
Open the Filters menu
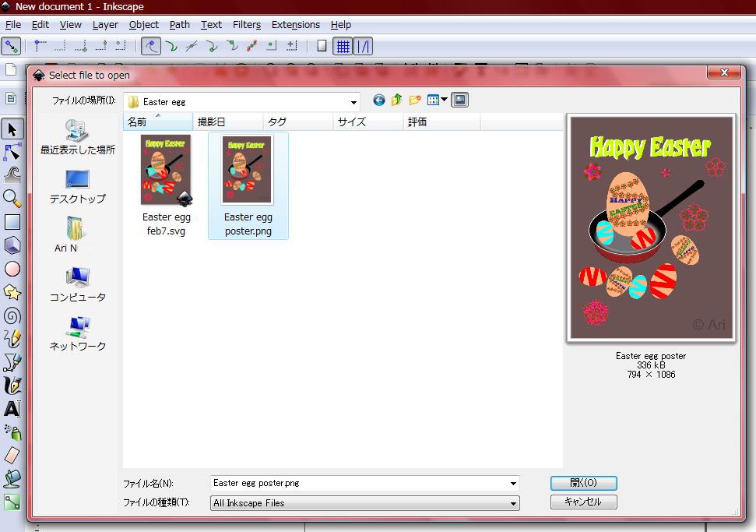coord(247,24)
